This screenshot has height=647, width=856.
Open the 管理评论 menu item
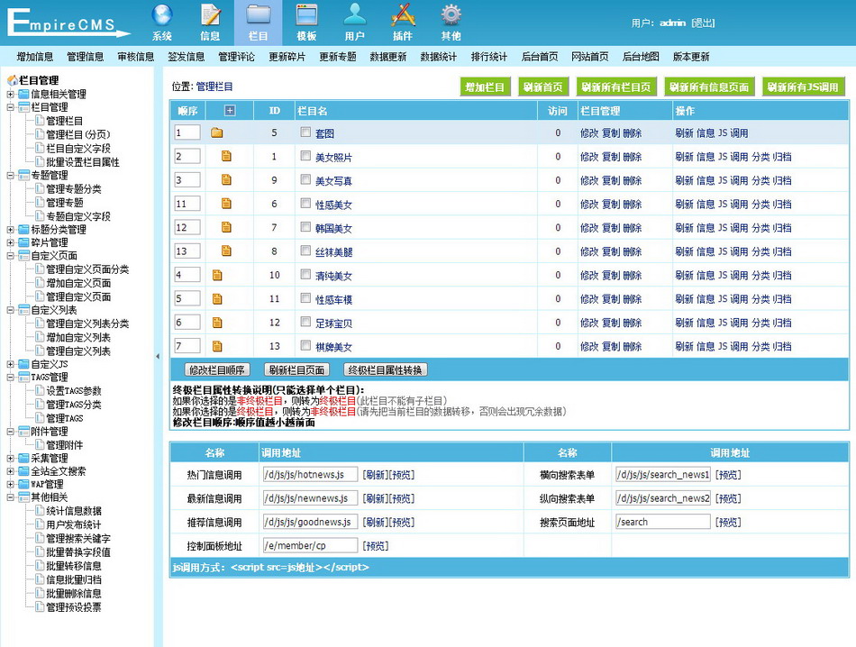point(236,57)
